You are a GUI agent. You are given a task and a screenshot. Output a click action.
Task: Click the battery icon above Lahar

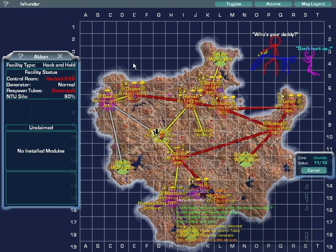point(279,95)
